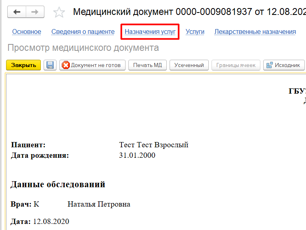This screenshot has width=306, height=230.
Task: Go back with the left arrow button
Action: click(17, 12)
